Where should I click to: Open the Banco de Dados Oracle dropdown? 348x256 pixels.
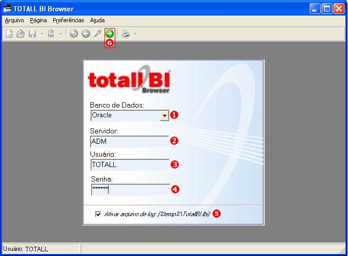click(164, 115)
